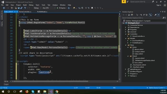Viewport: 167px width, 94px height.
Task: Click the Pending Changes Filter icon
Action: 137,15
